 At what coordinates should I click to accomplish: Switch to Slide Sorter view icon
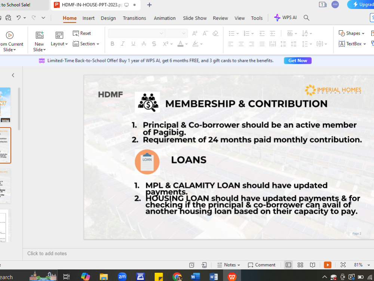[300, 265]
